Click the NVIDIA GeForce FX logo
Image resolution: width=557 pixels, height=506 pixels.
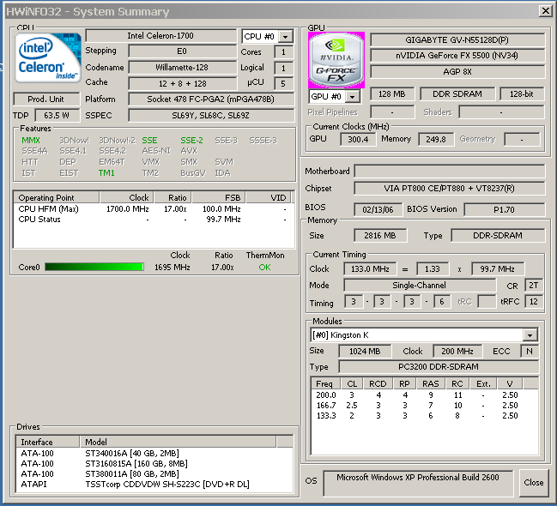point(336,60)
